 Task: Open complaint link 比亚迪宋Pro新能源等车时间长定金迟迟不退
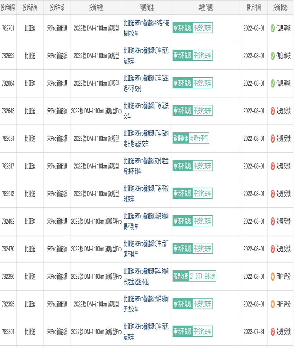coord(146,277)
